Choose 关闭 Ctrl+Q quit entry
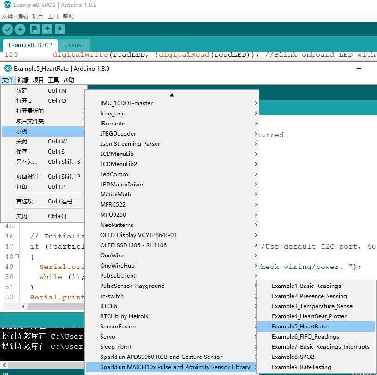The width and height of the screenshot is (377, 375). coord(43,216)
